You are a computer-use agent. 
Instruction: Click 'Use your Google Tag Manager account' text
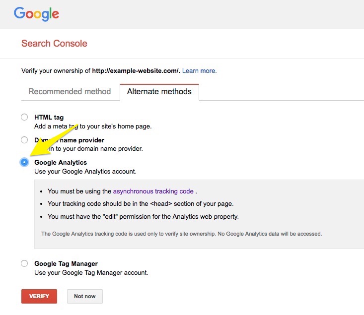[x=91, y=272]
